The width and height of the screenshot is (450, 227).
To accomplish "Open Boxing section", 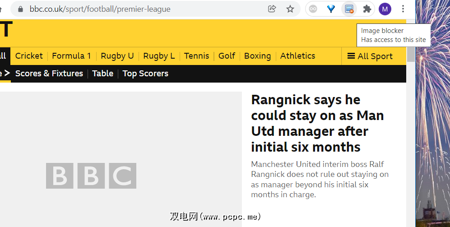I will (x=257, y=56).
